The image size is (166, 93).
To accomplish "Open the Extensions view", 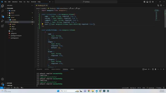I will click(x=2, y=26).
